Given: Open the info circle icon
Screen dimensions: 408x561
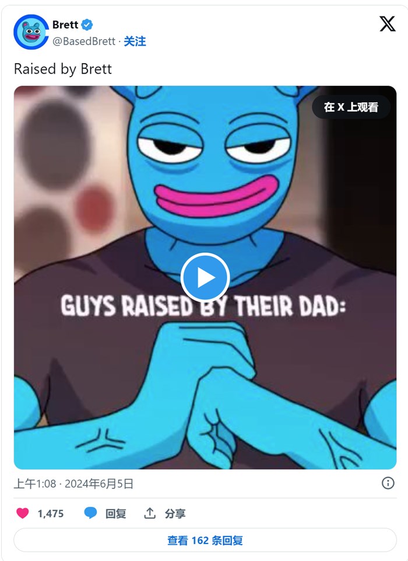Looking at the screenshot, I should 388,483.
